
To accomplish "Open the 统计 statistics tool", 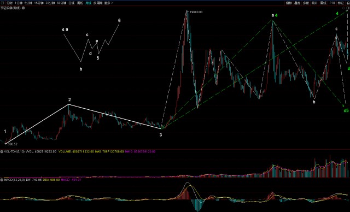I will tap(314, 3).
